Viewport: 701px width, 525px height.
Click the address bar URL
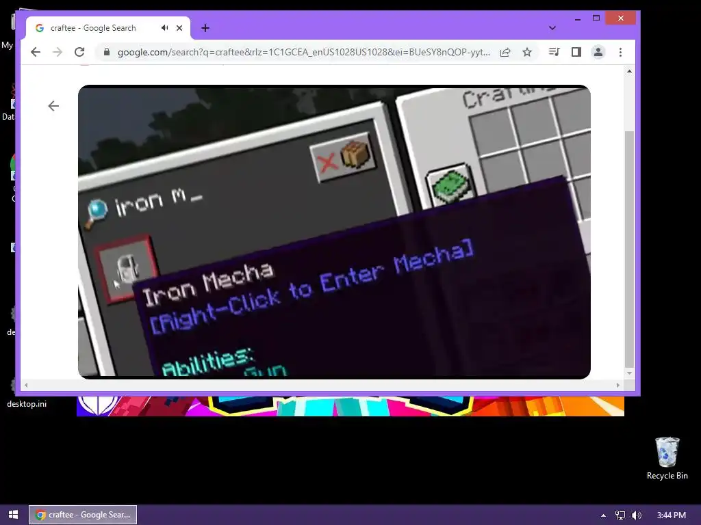coord(303,52)
